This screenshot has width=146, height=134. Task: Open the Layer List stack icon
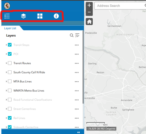point(23,16)
